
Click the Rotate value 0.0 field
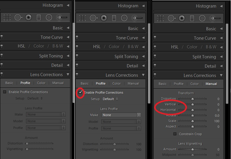tap(217, 116)
